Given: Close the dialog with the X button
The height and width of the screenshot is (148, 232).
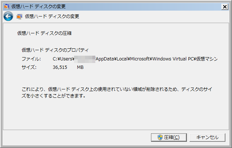Looking at the screenshot, I should point(225,7).
